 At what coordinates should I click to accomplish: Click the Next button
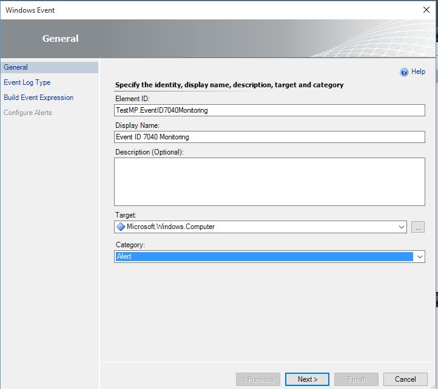coord(307,379)
